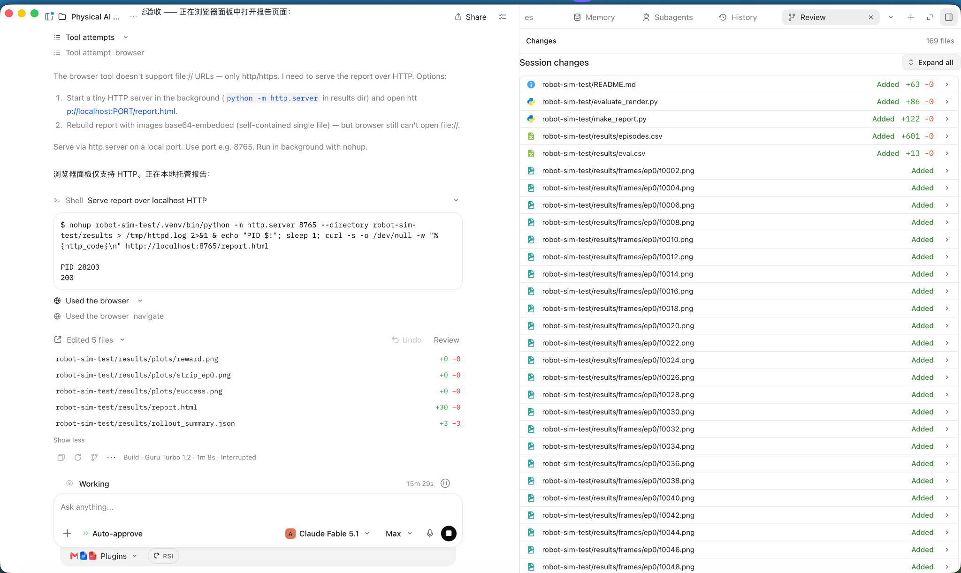Viewport: 961px width, 573px height.
Task: Click the plus attach icon in composer
Action: 67,533
